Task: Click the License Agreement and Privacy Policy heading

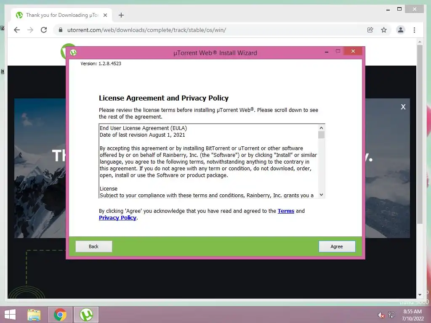Action: [x=164, y=98]
